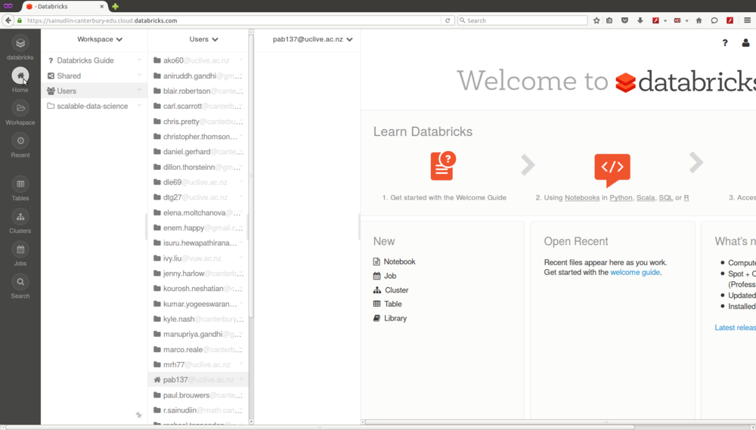The image size is (756, 430).
Task: Open the Pocket icon in browser toolbar
Action: coord(624,20)
